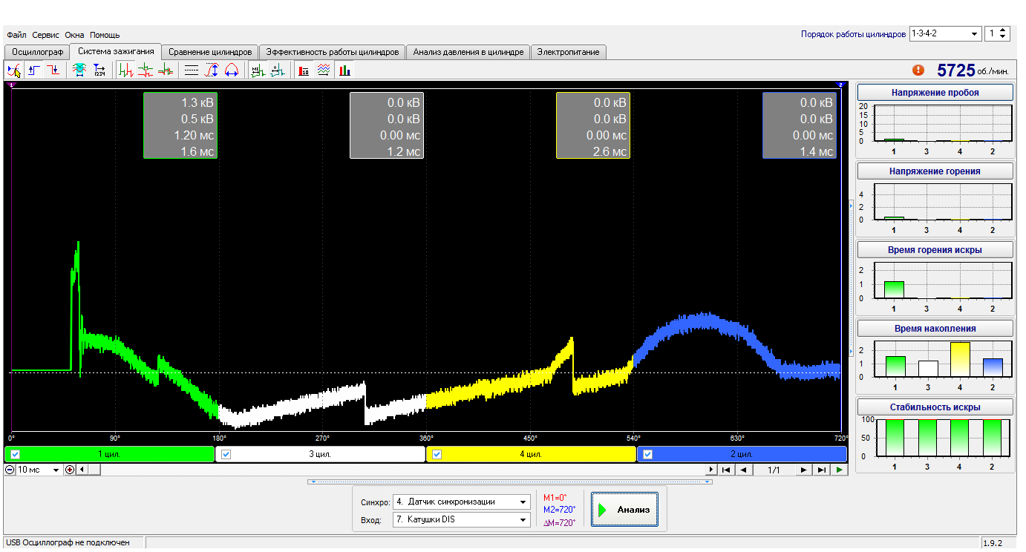Click the MC waveform marker icon
1026x552 pixels.
pyautogui.click(x=258, y=70)
